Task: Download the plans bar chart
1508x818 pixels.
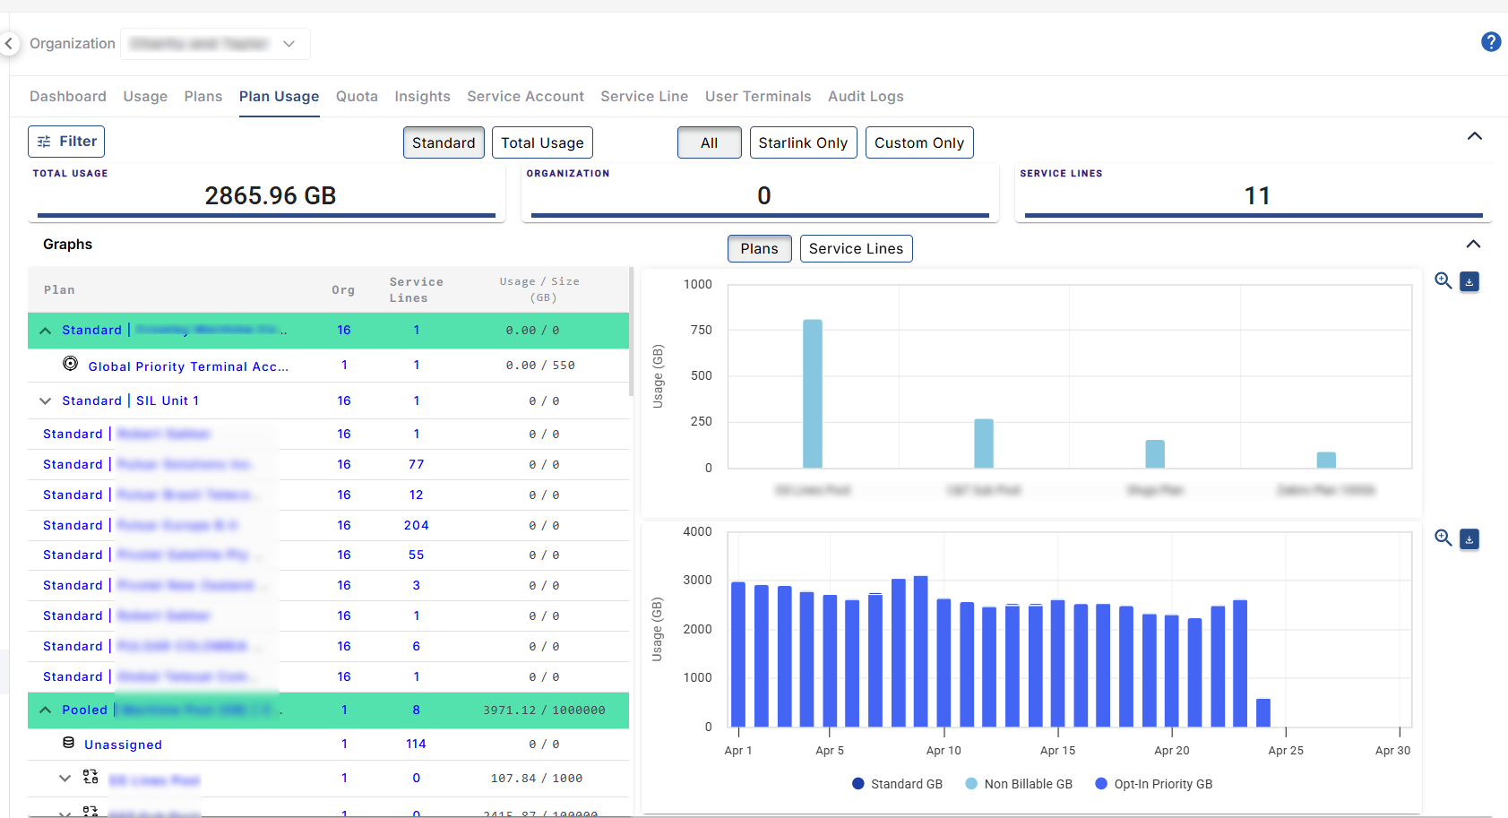Action: (x=1469, y=281)
